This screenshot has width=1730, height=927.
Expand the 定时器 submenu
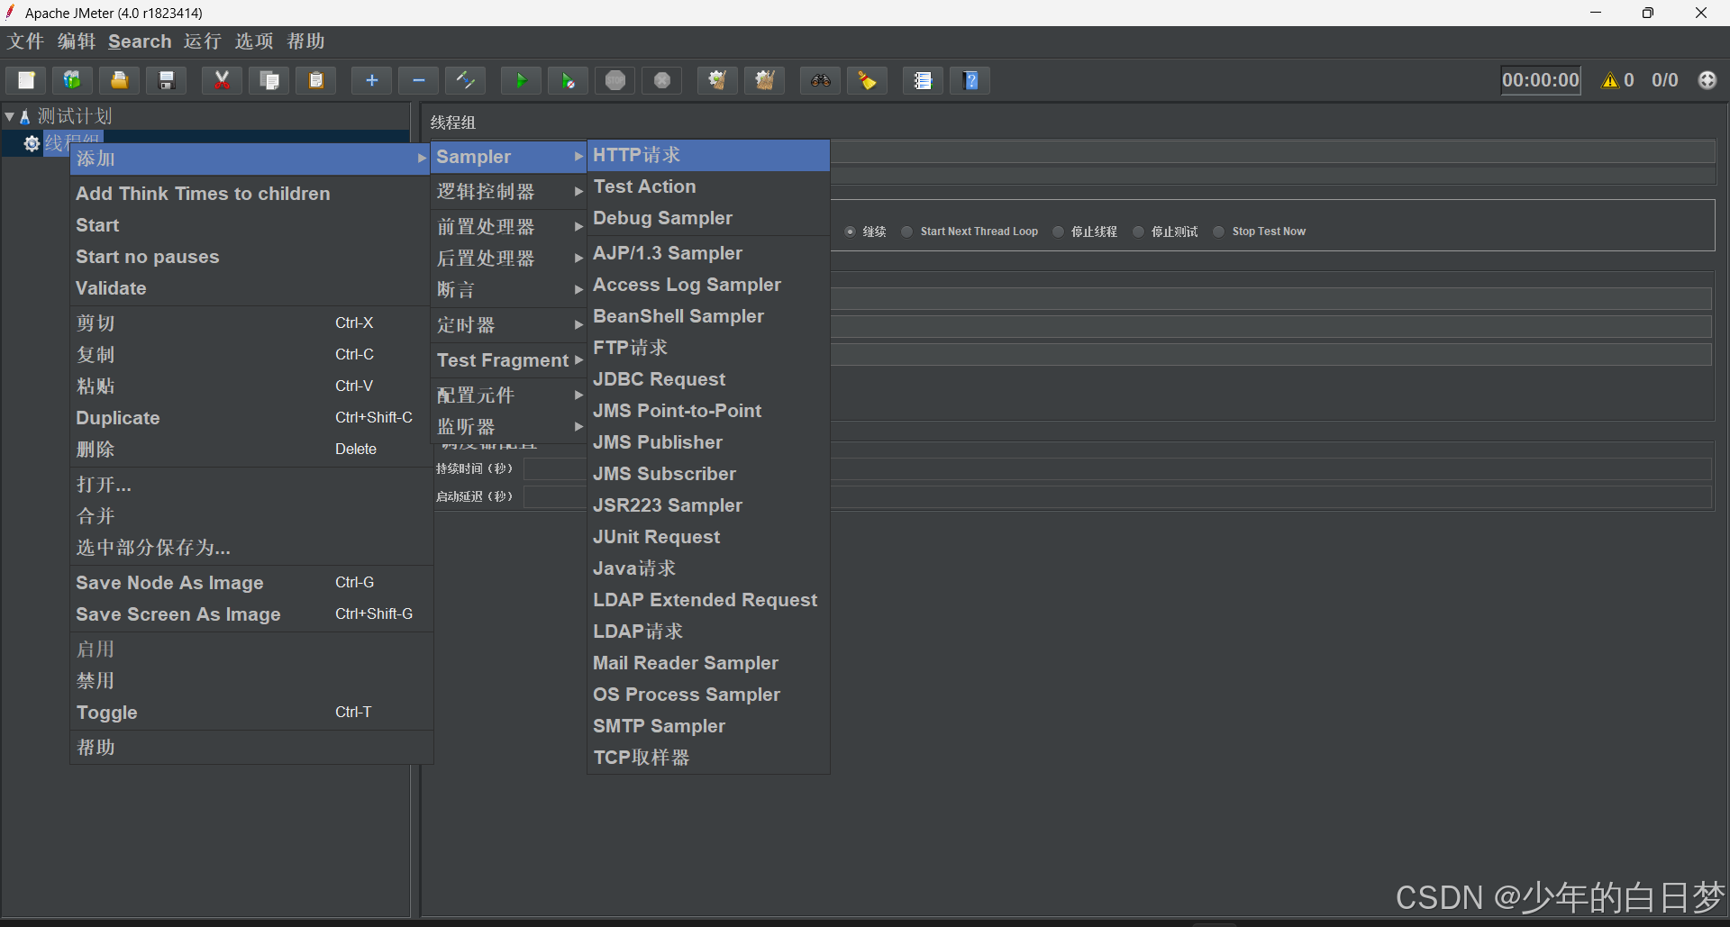click(x=509, y=324)
